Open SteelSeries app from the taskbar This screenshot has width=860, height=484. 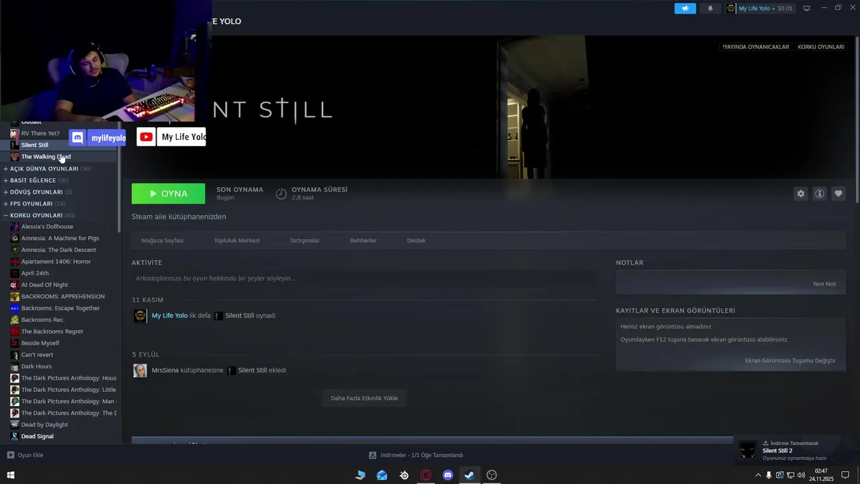(x=404, y=475)
